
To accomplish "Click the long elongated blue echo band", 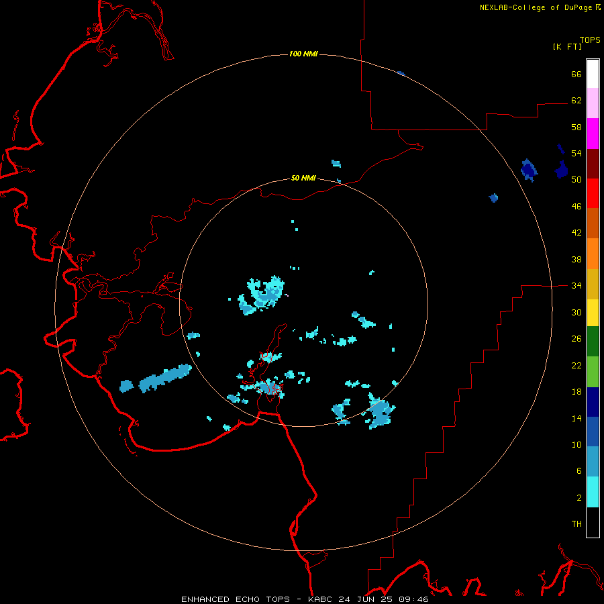I will (x=165, y=379).
